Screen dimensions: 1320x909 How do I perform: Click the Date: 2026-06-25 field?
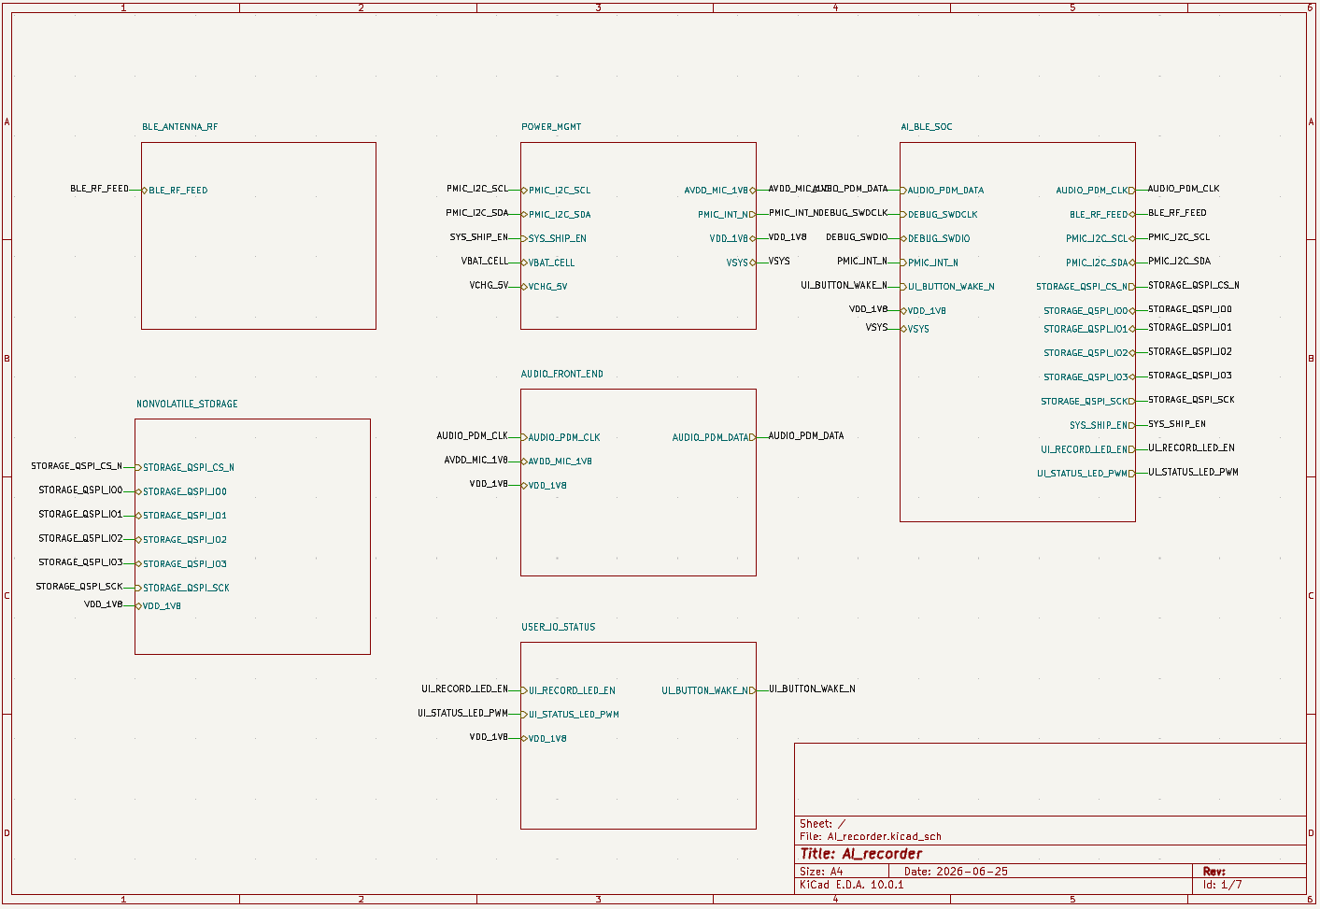(956, 872)
